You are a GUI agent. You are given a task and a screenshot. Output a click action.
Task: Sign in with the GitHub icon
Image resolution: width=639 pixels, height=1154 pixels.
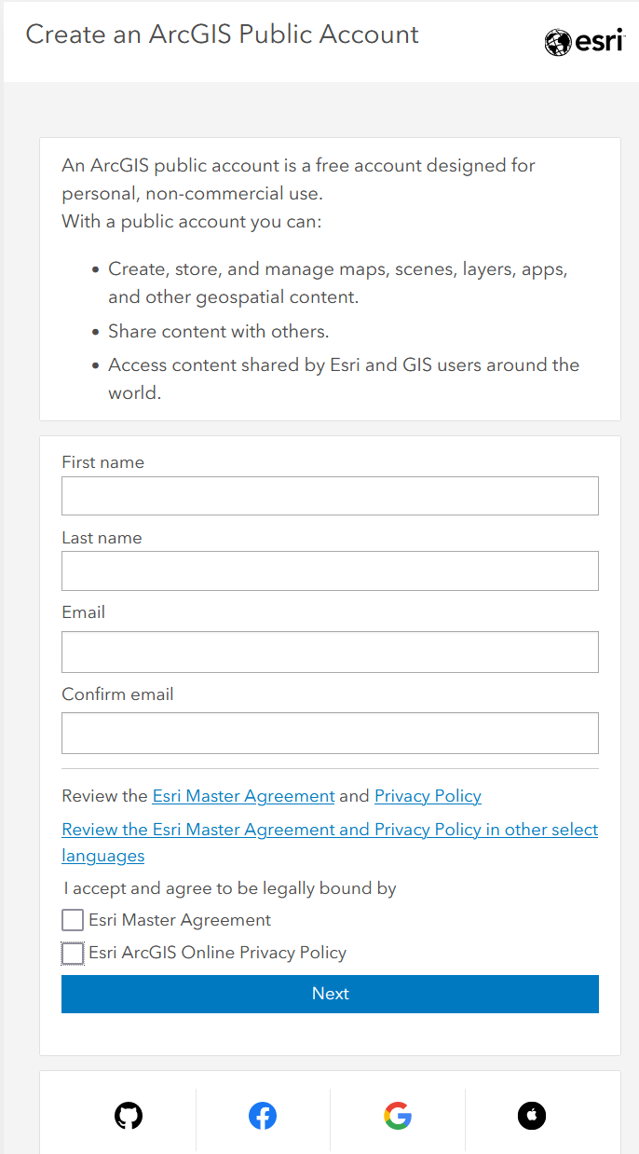tap(129, 1115)
